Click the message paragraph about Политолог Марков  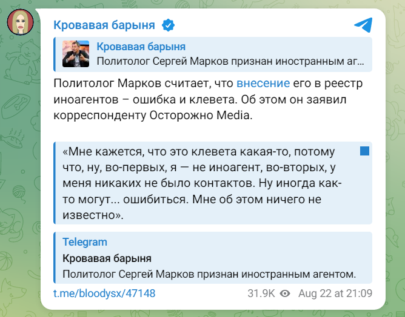200,99
